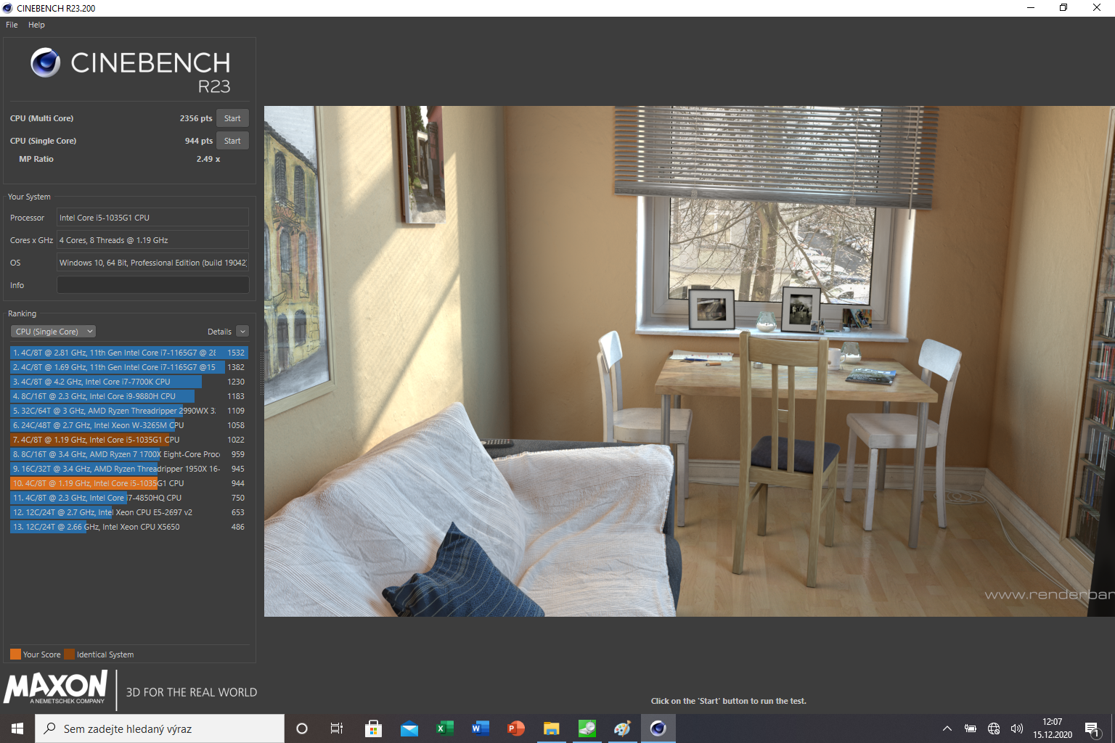Screen dimensions: 1115x743
Task: Click the empty Info input field
Action: coord(152,285)
